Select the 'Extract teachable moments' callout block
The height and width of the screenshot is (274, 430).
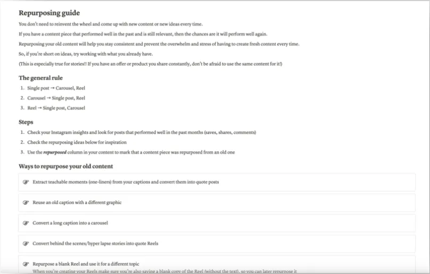click(x=217, y=182)
